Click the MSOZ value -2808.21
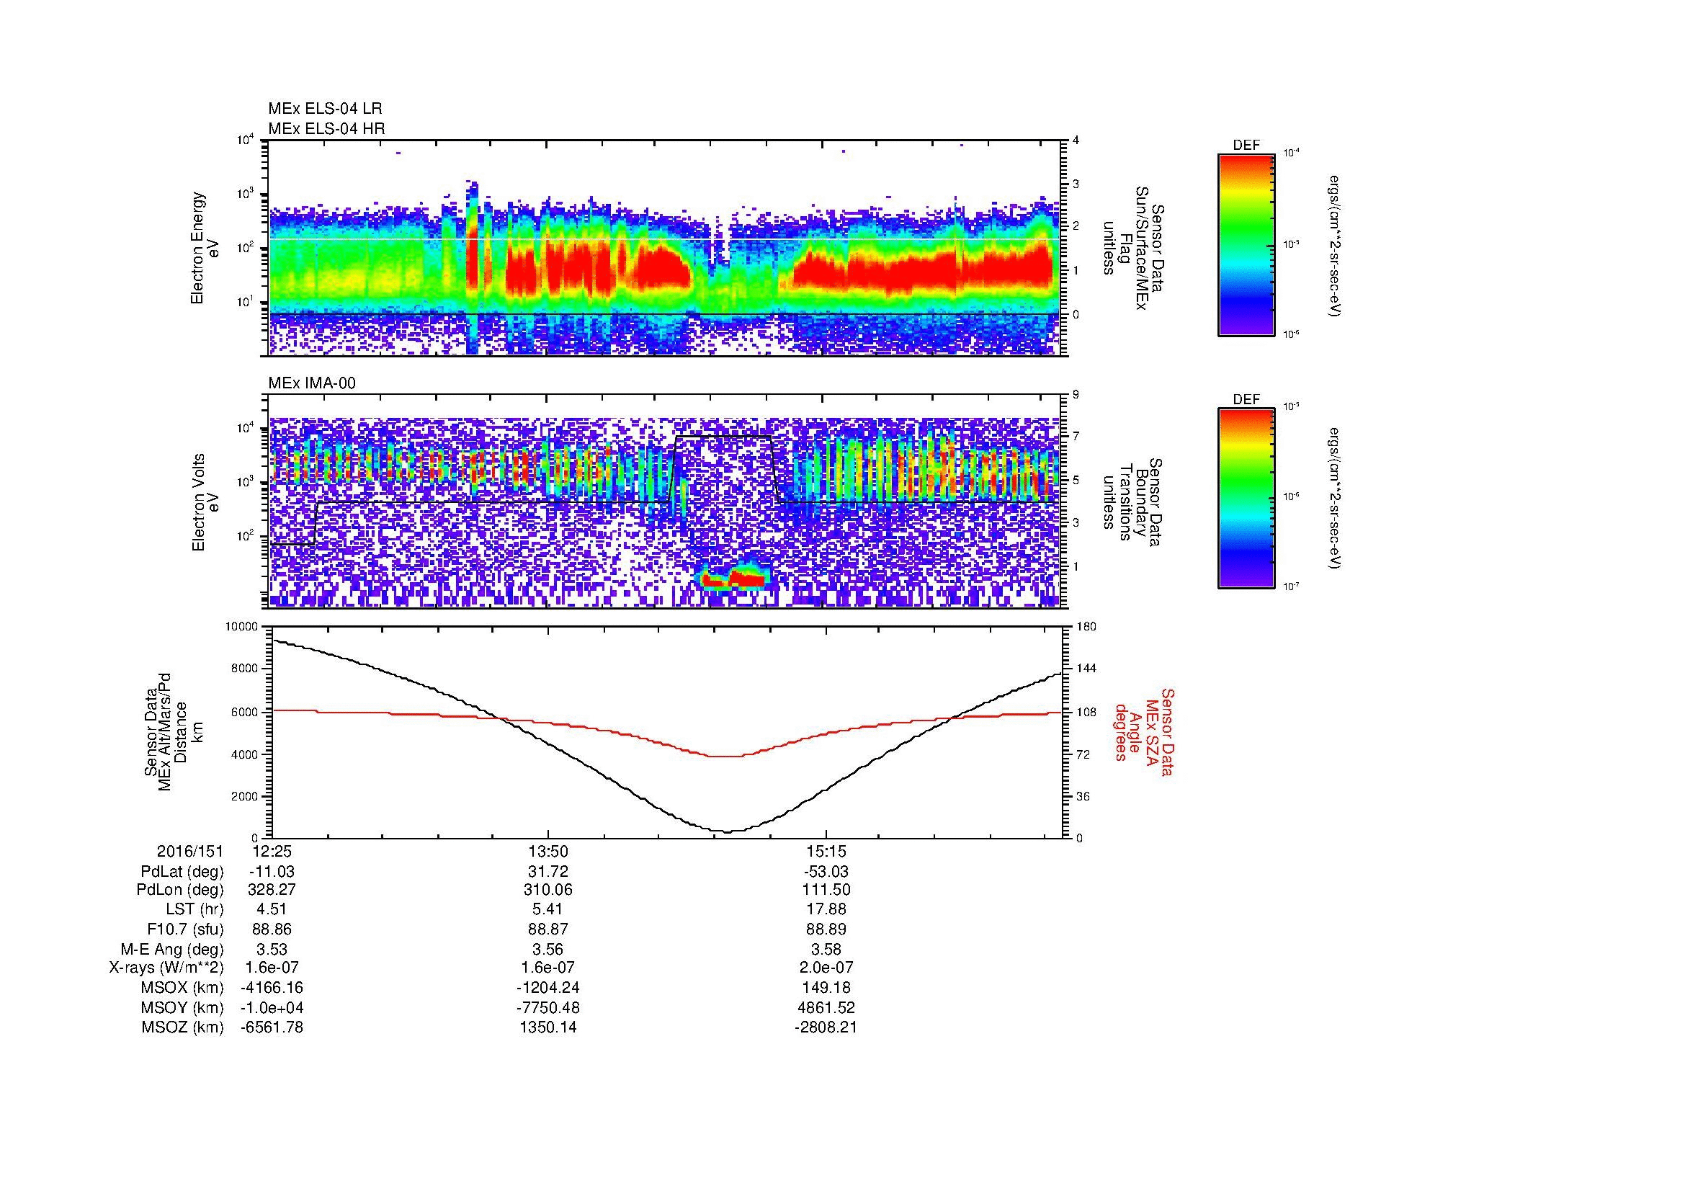Screen dimensions: 1685x1191 pyautogui.click(x=826, y=1027)
